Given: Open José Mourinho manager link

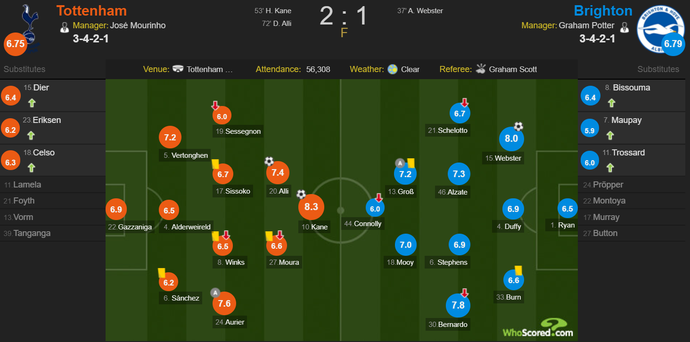Looking at the screenshot, I should click(138, 25).
